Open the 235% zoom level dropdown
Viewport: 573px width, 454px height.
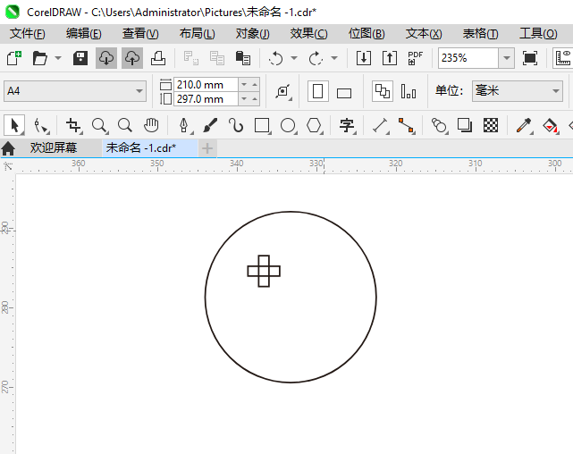[507, 58]
